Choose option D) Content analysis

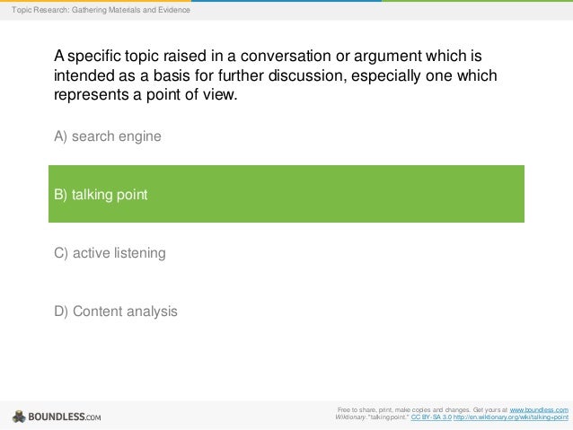click(x=116, y=312)
